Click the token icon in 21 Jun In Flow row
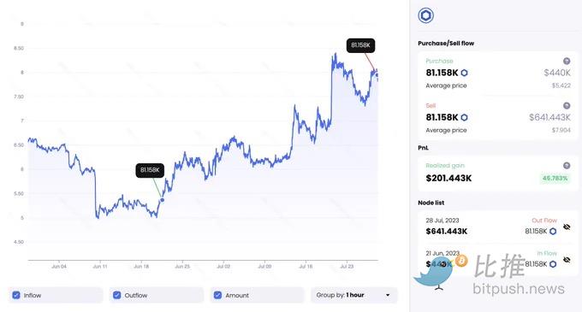Viewport: 582px width, 312px height. tap(553, 264)
